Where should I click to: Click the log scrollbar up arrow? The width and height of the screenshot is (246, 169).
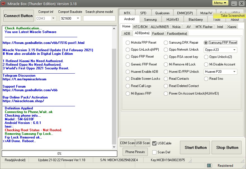coord(114,29)
